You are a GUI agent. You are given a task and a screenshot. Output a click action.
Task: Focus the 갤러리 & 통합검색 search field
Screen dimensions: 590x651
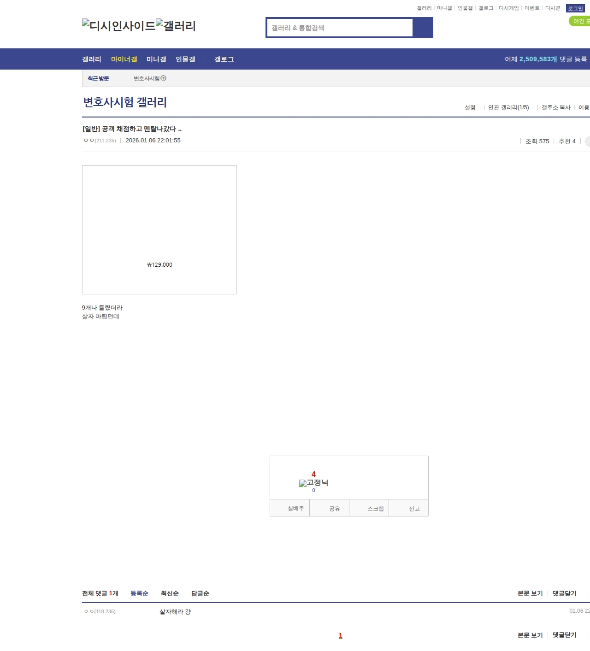coord(340,28)
